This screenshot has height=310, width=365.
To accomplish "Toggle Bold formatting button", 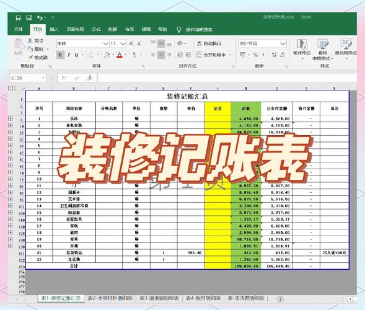I will click(x=60, y=55).
